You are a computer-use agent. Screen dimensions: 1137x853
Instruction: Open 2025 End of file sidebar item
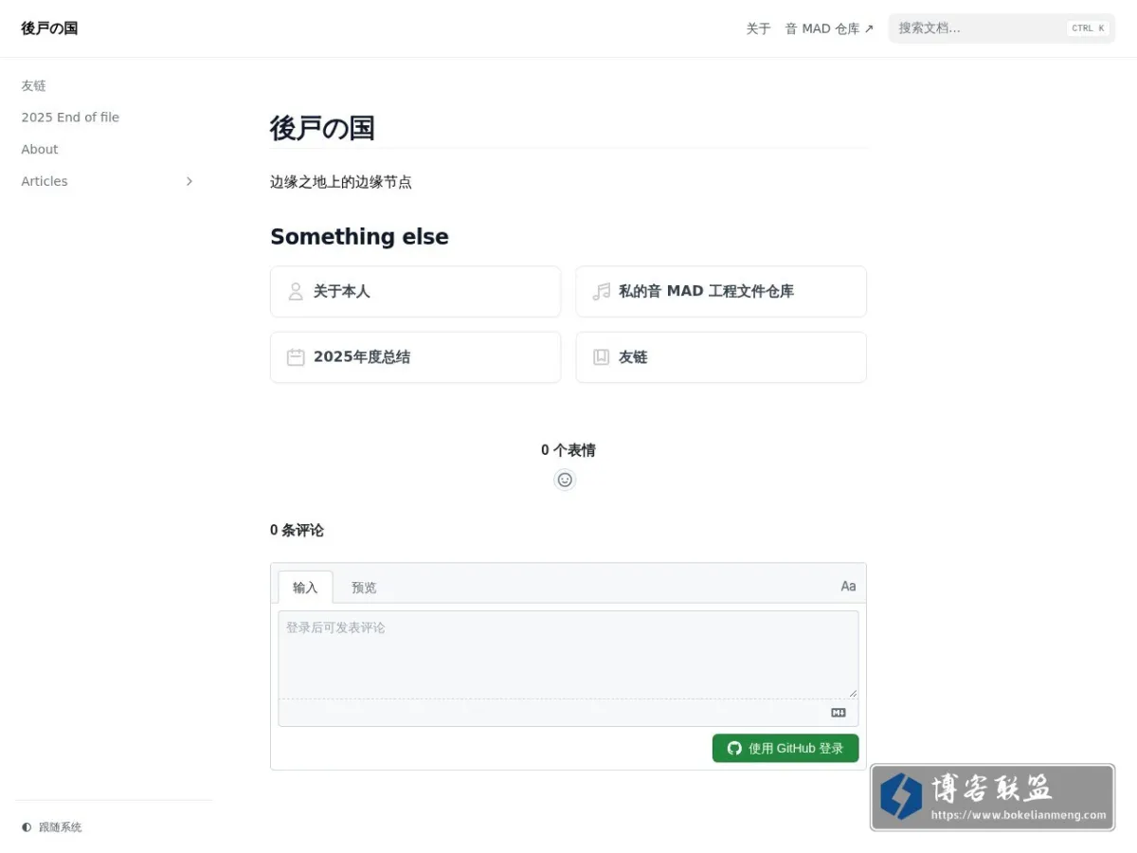coord(70,118)
